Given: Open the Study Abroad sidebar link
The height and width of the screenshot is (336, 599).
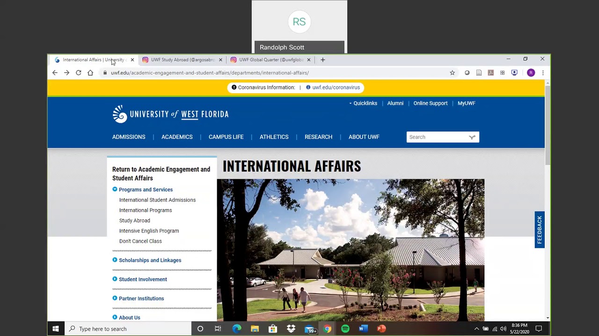Looking at the screenshot, I should [x=135, y=220].
